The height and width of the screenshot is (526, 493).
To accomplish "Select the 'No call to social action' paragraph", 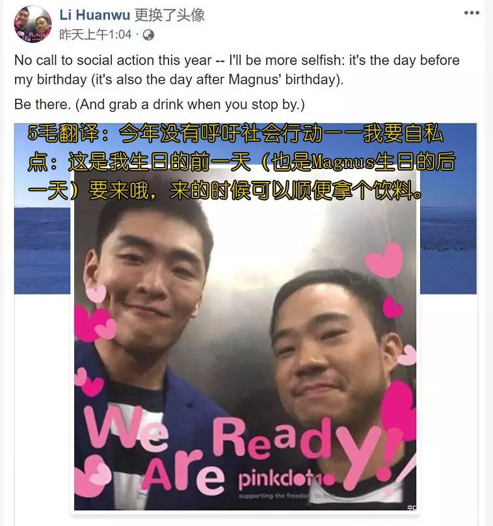I will point(237,70).
